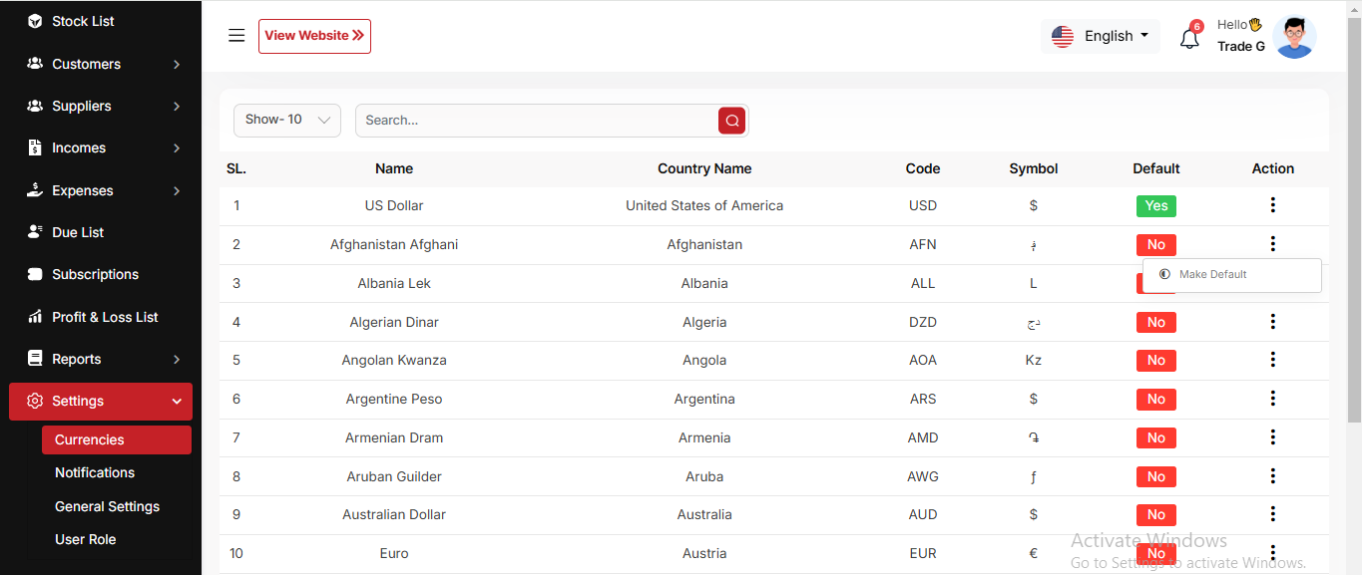The height and width of the screenshot is (575, 1362).
Task: Open the notifications bell icon
Action: (x=1188, y=39)
